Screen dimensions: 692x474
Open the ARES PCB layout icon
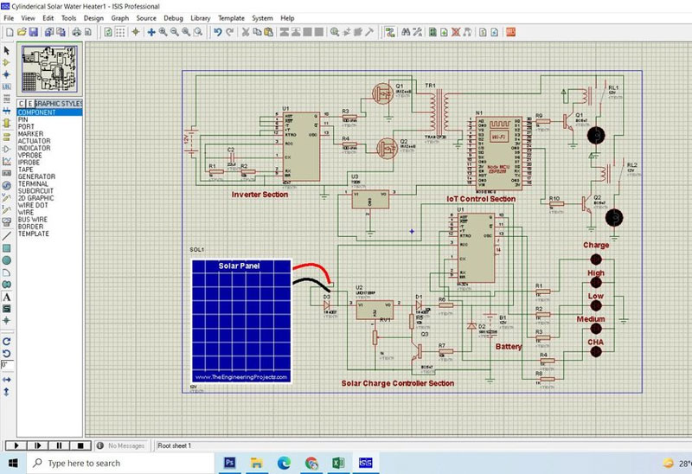pyautogui.click(x=510, y=32)
